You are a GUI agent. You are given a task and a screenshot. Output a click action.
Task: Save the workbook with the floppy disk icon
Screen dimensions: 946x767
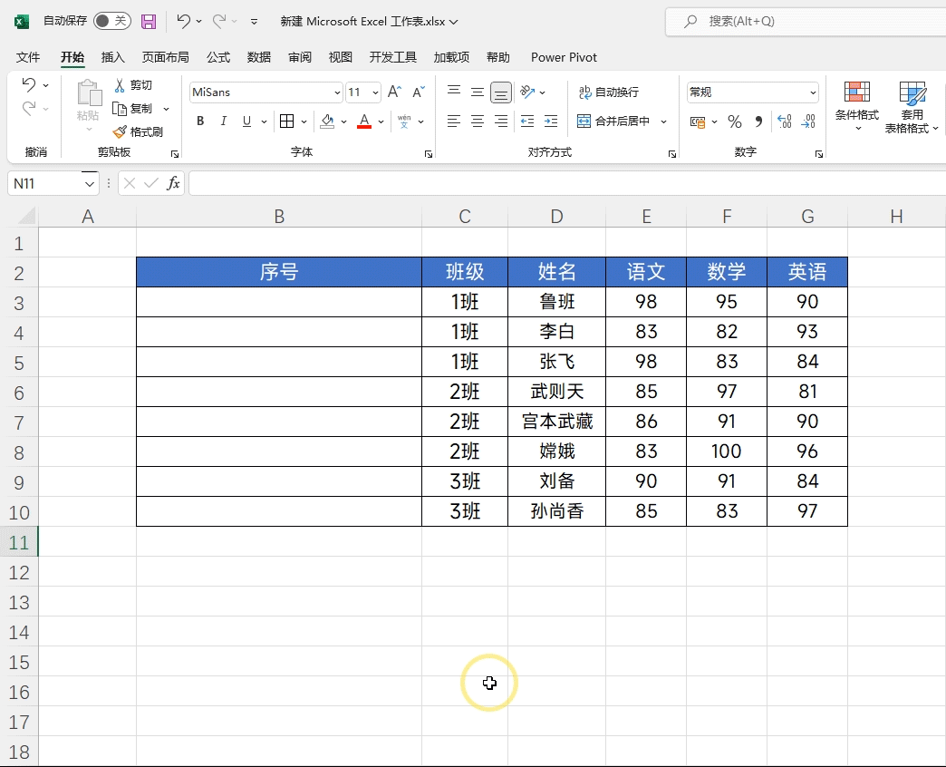tap(149, 22)
